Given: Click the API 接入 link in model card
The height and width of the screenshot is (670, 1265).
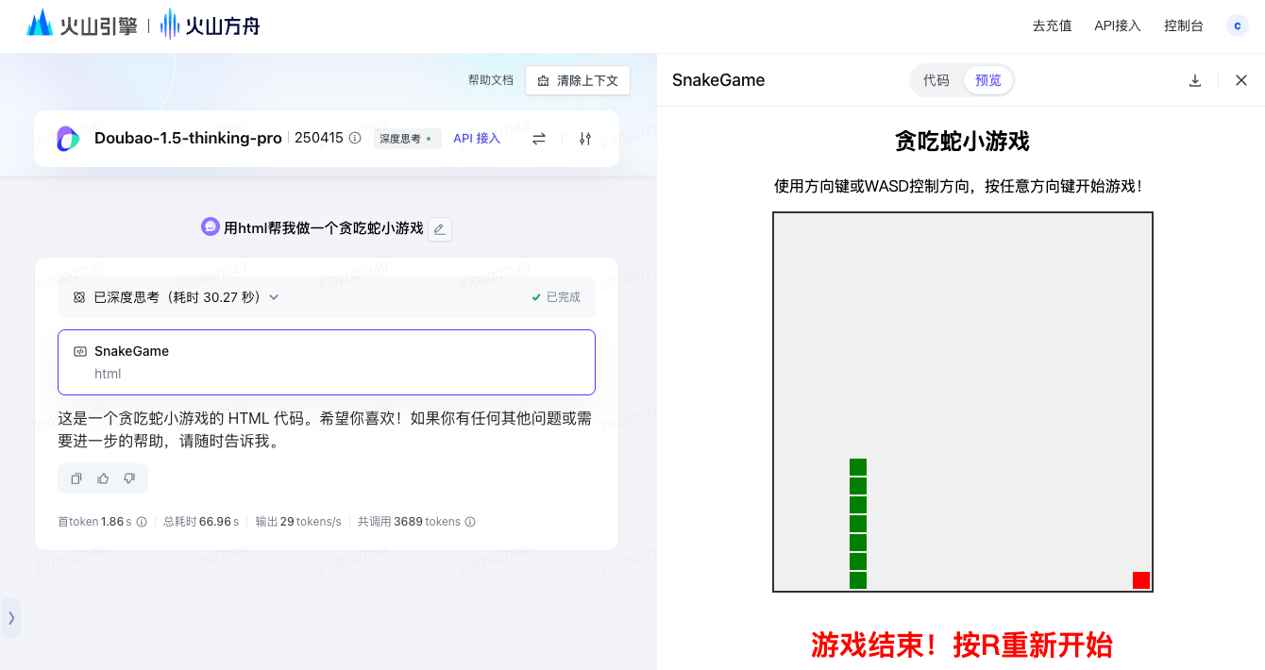Looking at the screenshot, I should coord(477,139).
